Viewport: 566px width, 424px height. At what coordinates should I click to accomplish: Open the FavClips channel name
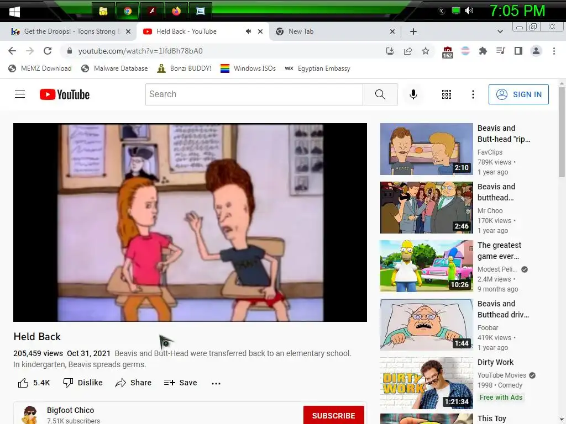[x=490, y=152]
